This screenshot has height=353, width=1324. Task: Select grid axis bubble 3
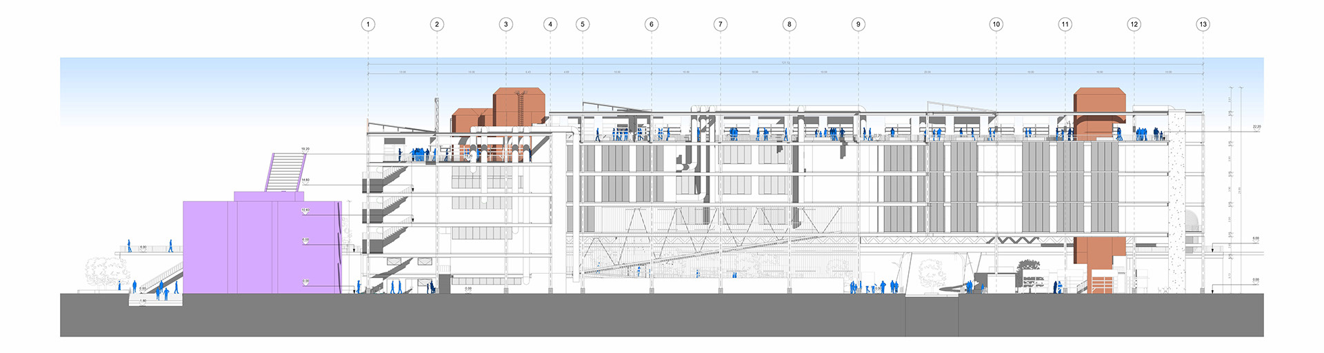(506, 24)
